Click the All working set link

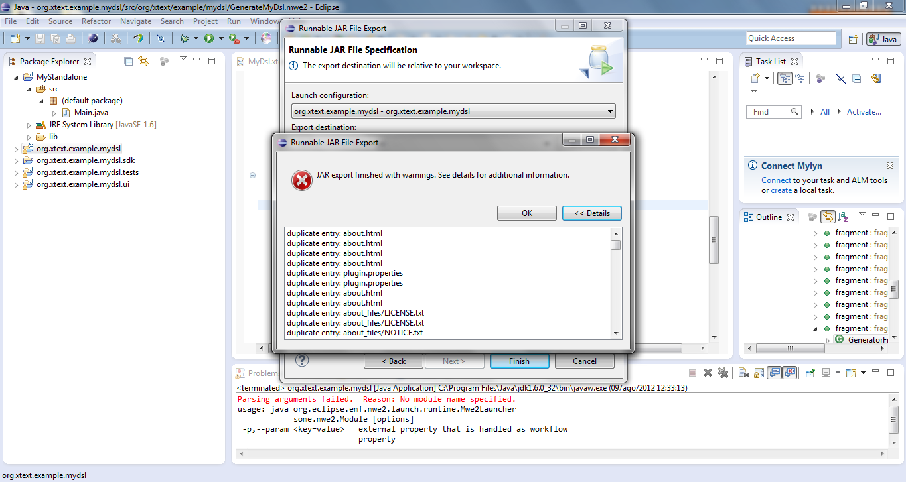pyautogui.click(x=825, y=112)
